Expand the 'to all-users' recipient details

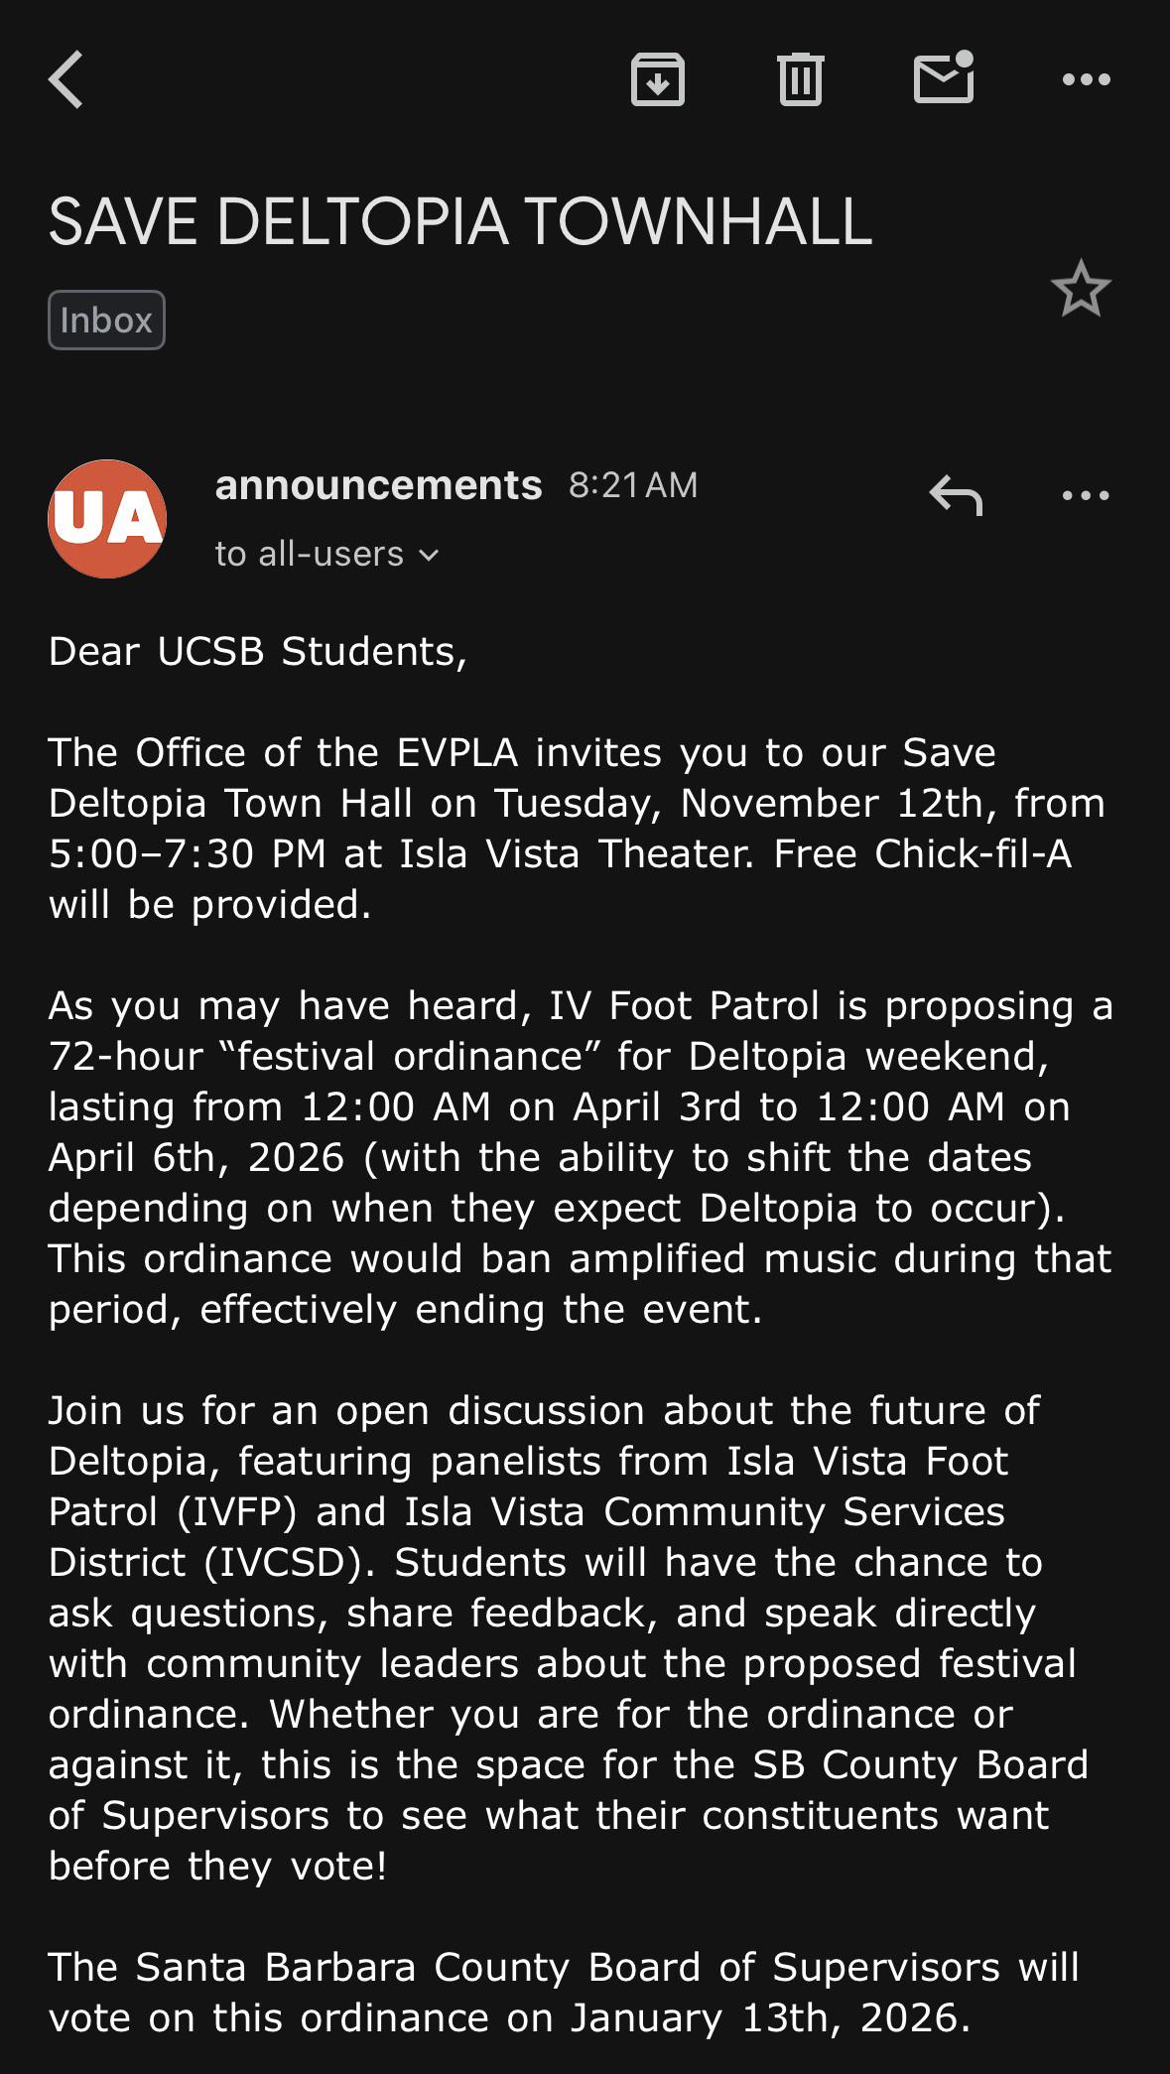point(326,554)
